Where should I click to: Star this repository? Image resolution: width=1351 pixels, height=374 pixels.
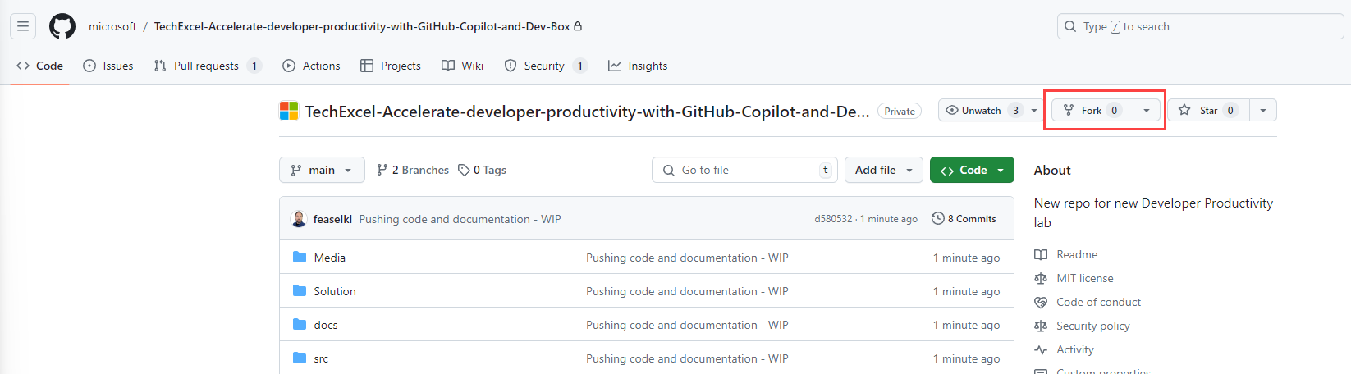click(x=1208, y=110)
